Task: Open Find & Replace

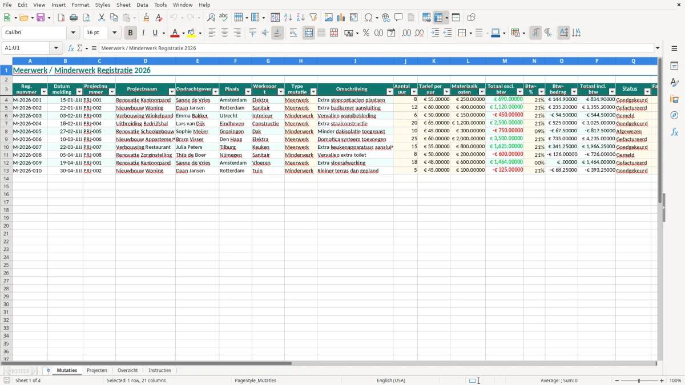Action: coord(211,18)
